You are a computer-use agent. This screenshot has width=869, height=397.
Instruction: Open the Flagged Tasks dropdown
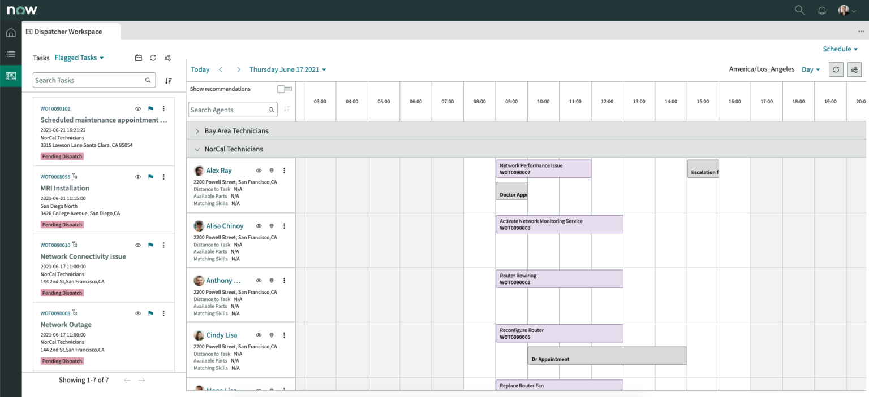click(79, 58)
